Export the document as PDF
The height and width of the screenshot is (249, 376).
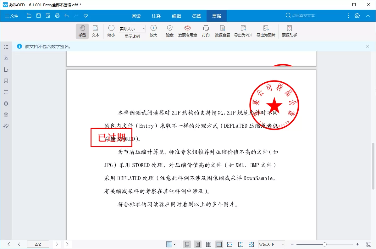242,31
